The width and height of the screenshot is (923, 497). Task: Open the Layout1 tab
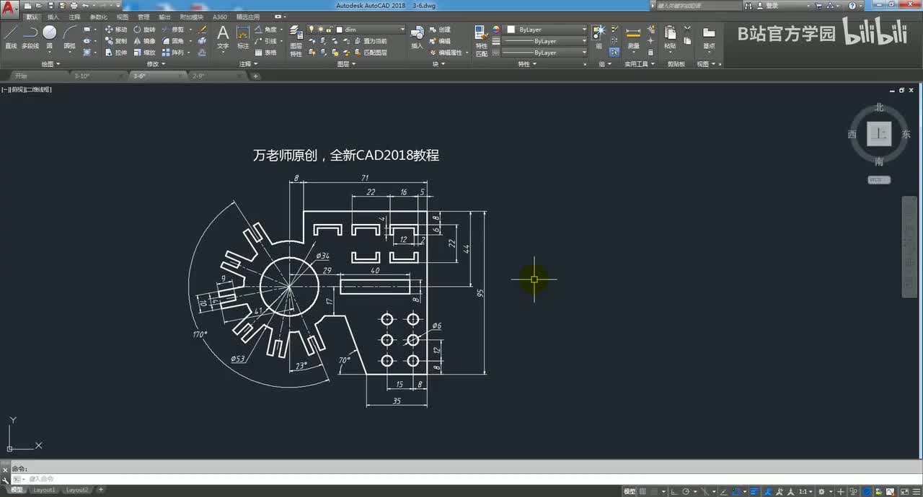44,490
